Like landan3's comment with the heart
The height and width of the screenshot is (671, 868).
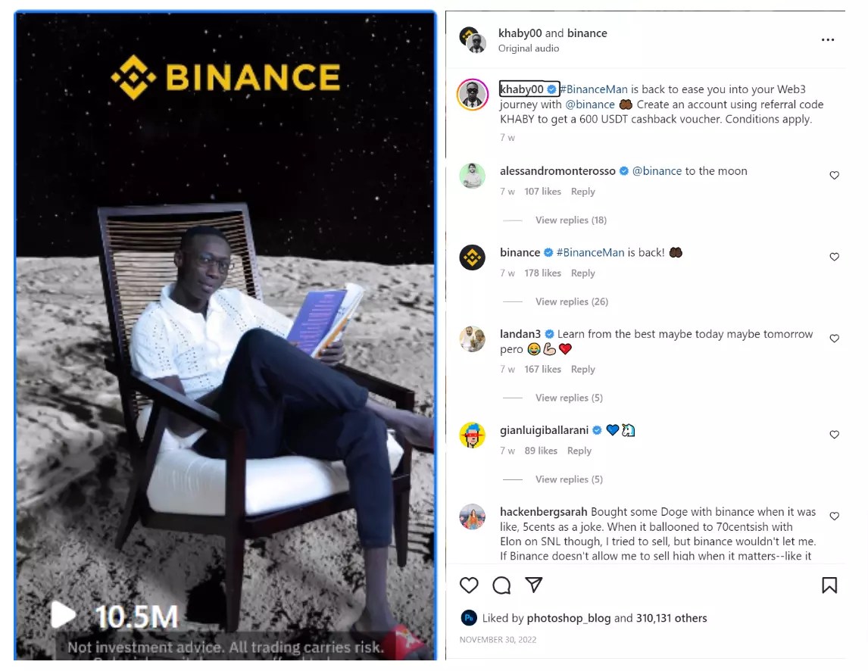834,339
